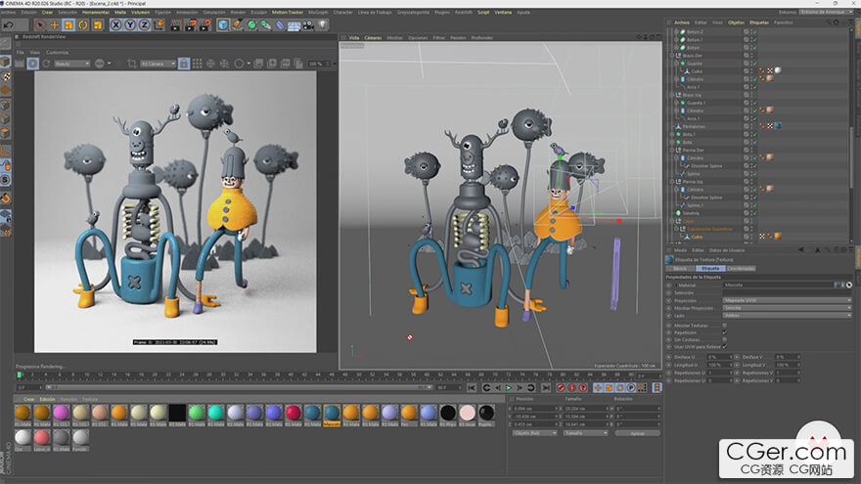Click the Light bulb icon

click(323, 25)
